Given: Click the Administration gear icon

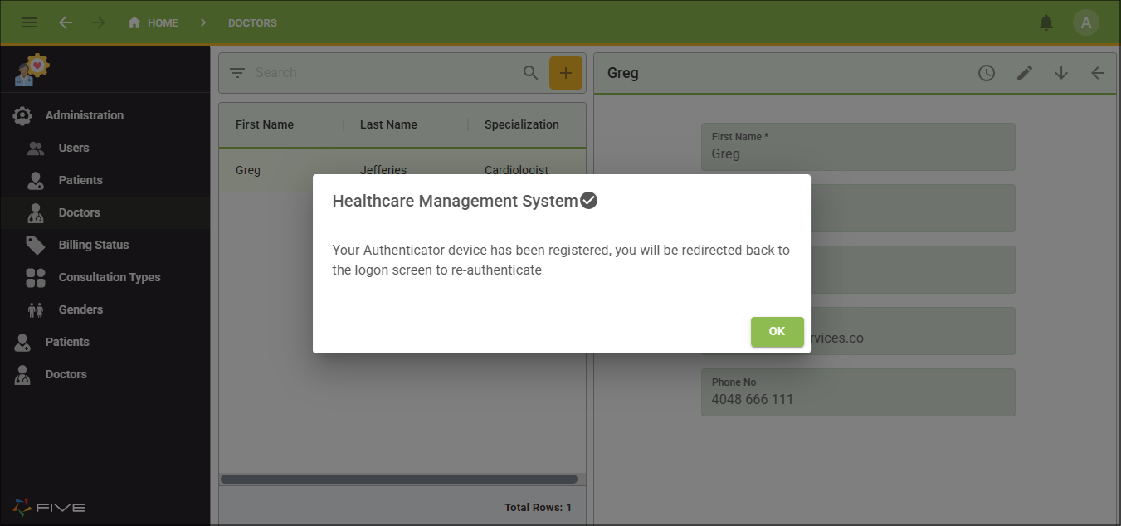Looking at the screenshot, I should pos(22,114).
